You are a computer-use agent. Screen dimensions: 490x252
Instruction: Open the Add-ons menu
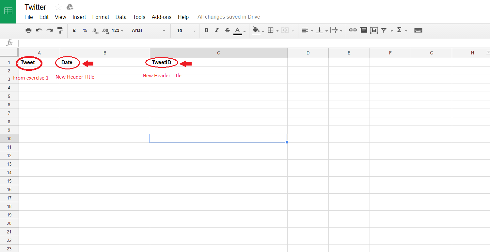(x=162, y=17)
